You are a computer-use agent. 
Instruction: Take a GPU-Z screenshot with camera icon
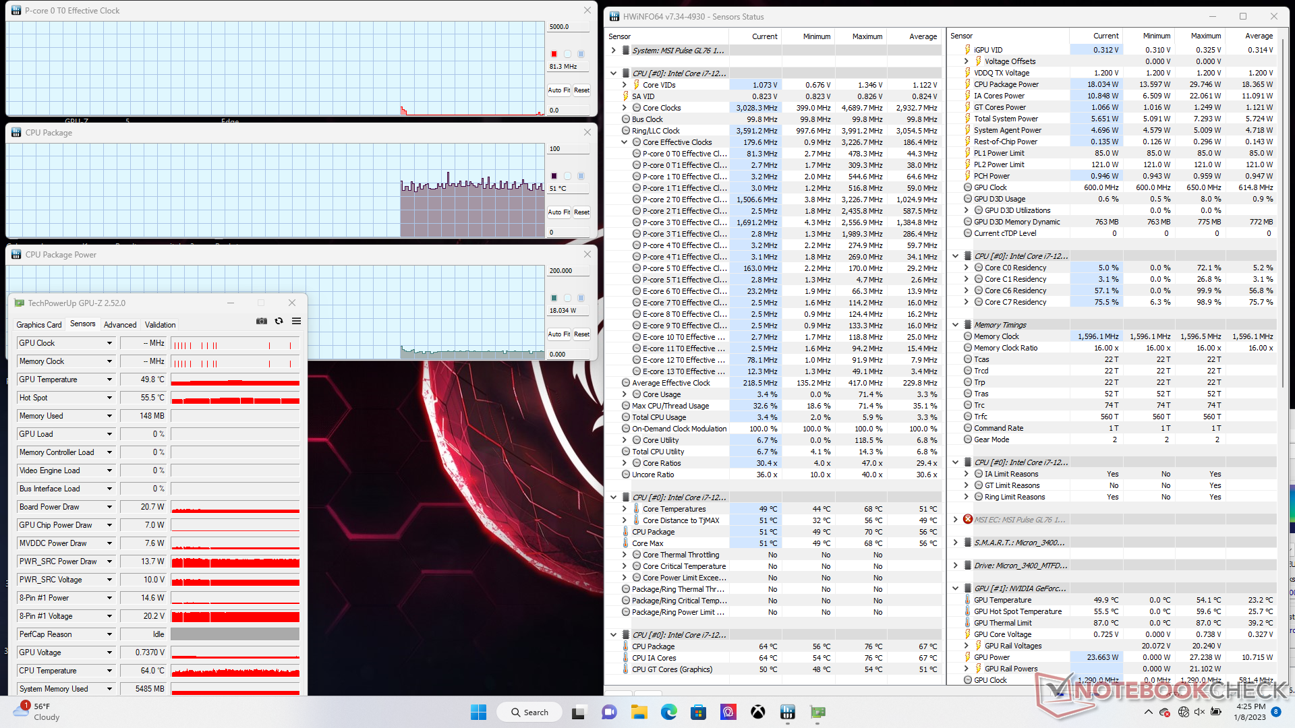[x=262, y=322]
